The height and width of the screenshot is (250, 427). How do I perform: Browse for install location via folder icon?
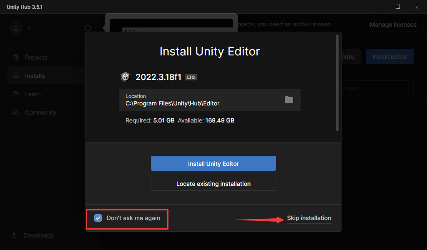pyautogui.click(x=289, y=100)
